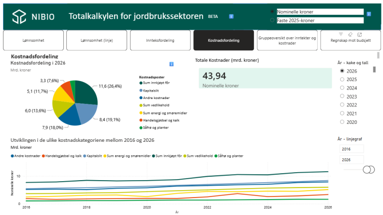
Task: Click the dark green 26,4% pie slice
Action: point(85,93)
